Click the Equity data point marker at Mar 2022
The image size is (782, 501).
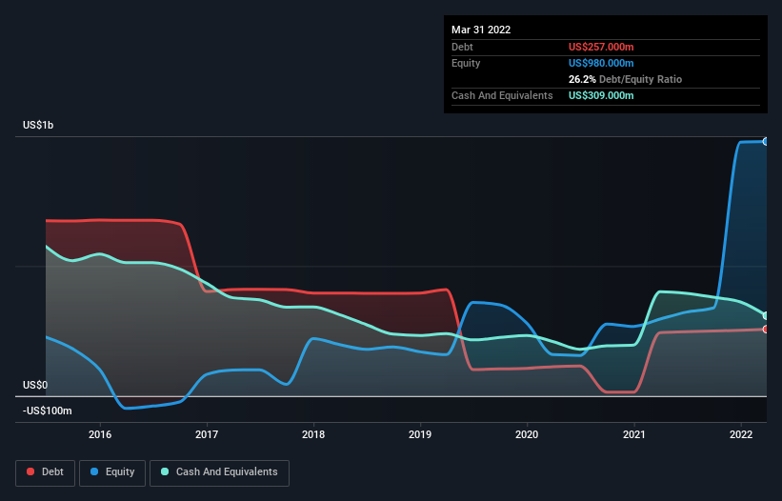coord(766,142)
